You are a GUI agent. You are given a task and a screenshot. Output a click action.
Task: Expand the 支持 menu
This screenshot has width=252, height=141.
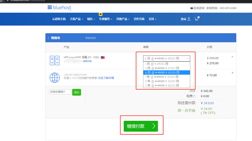[x=152, y=19]
